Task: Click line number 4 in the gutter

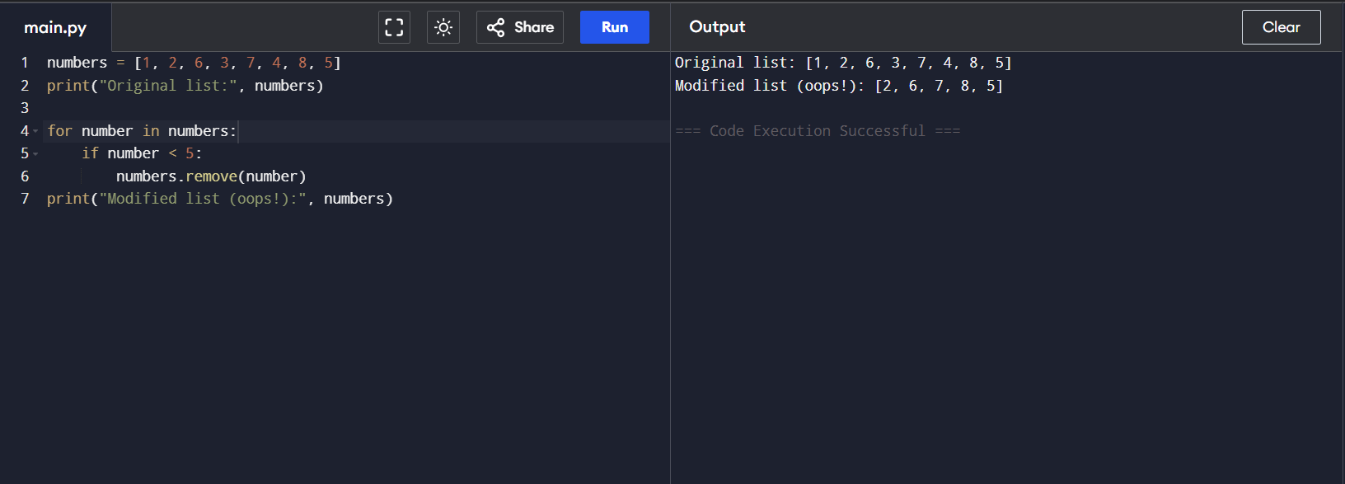Action: click(25, 131)
